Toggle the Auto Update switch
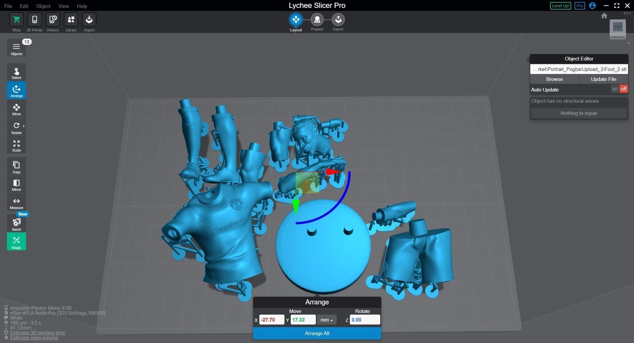This screenshot has width=634, height=343. (x=619, y=89)
